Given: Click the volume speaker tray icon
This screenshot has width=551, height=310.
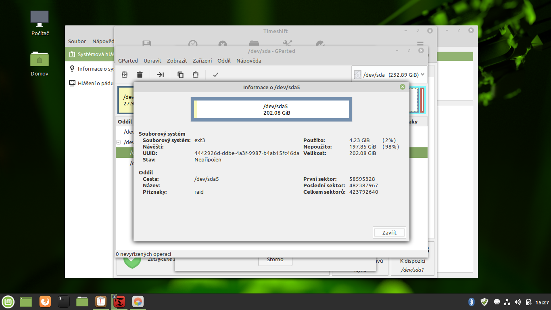Looking at the screenshot, I should (x=518, y=302).
